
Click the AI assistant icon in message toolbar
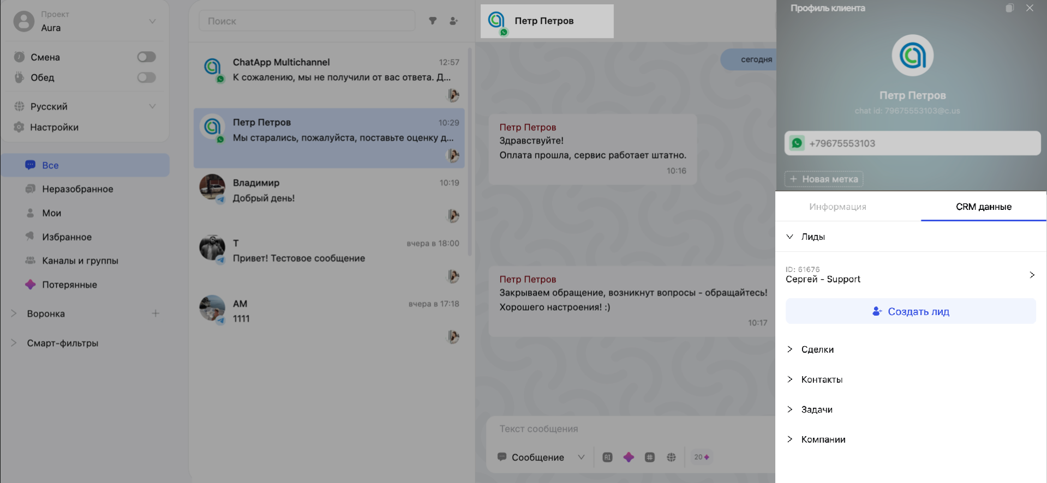tap(607, 457)
